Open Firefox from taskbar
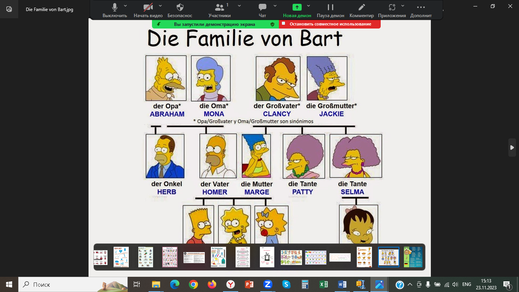 point(212,284)
